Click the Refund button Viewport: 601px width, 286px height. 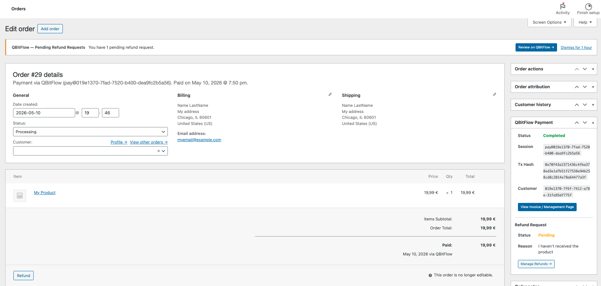pos(24,276)
